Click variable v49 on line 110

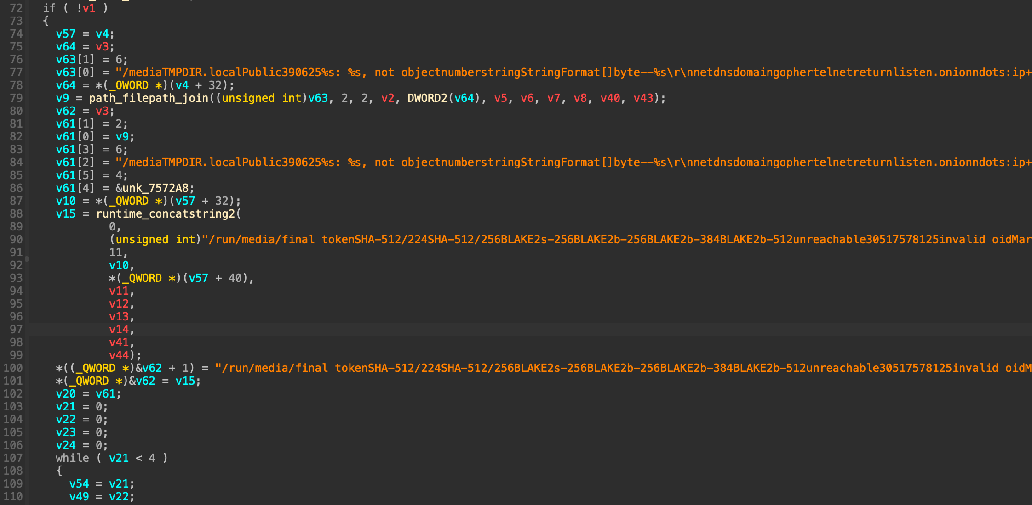tap(79, 497)
